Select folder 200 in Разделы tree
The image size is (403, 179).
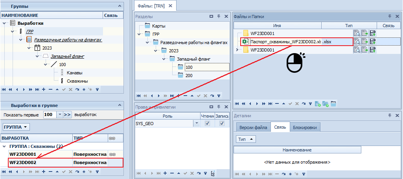(x=189, y=76)
